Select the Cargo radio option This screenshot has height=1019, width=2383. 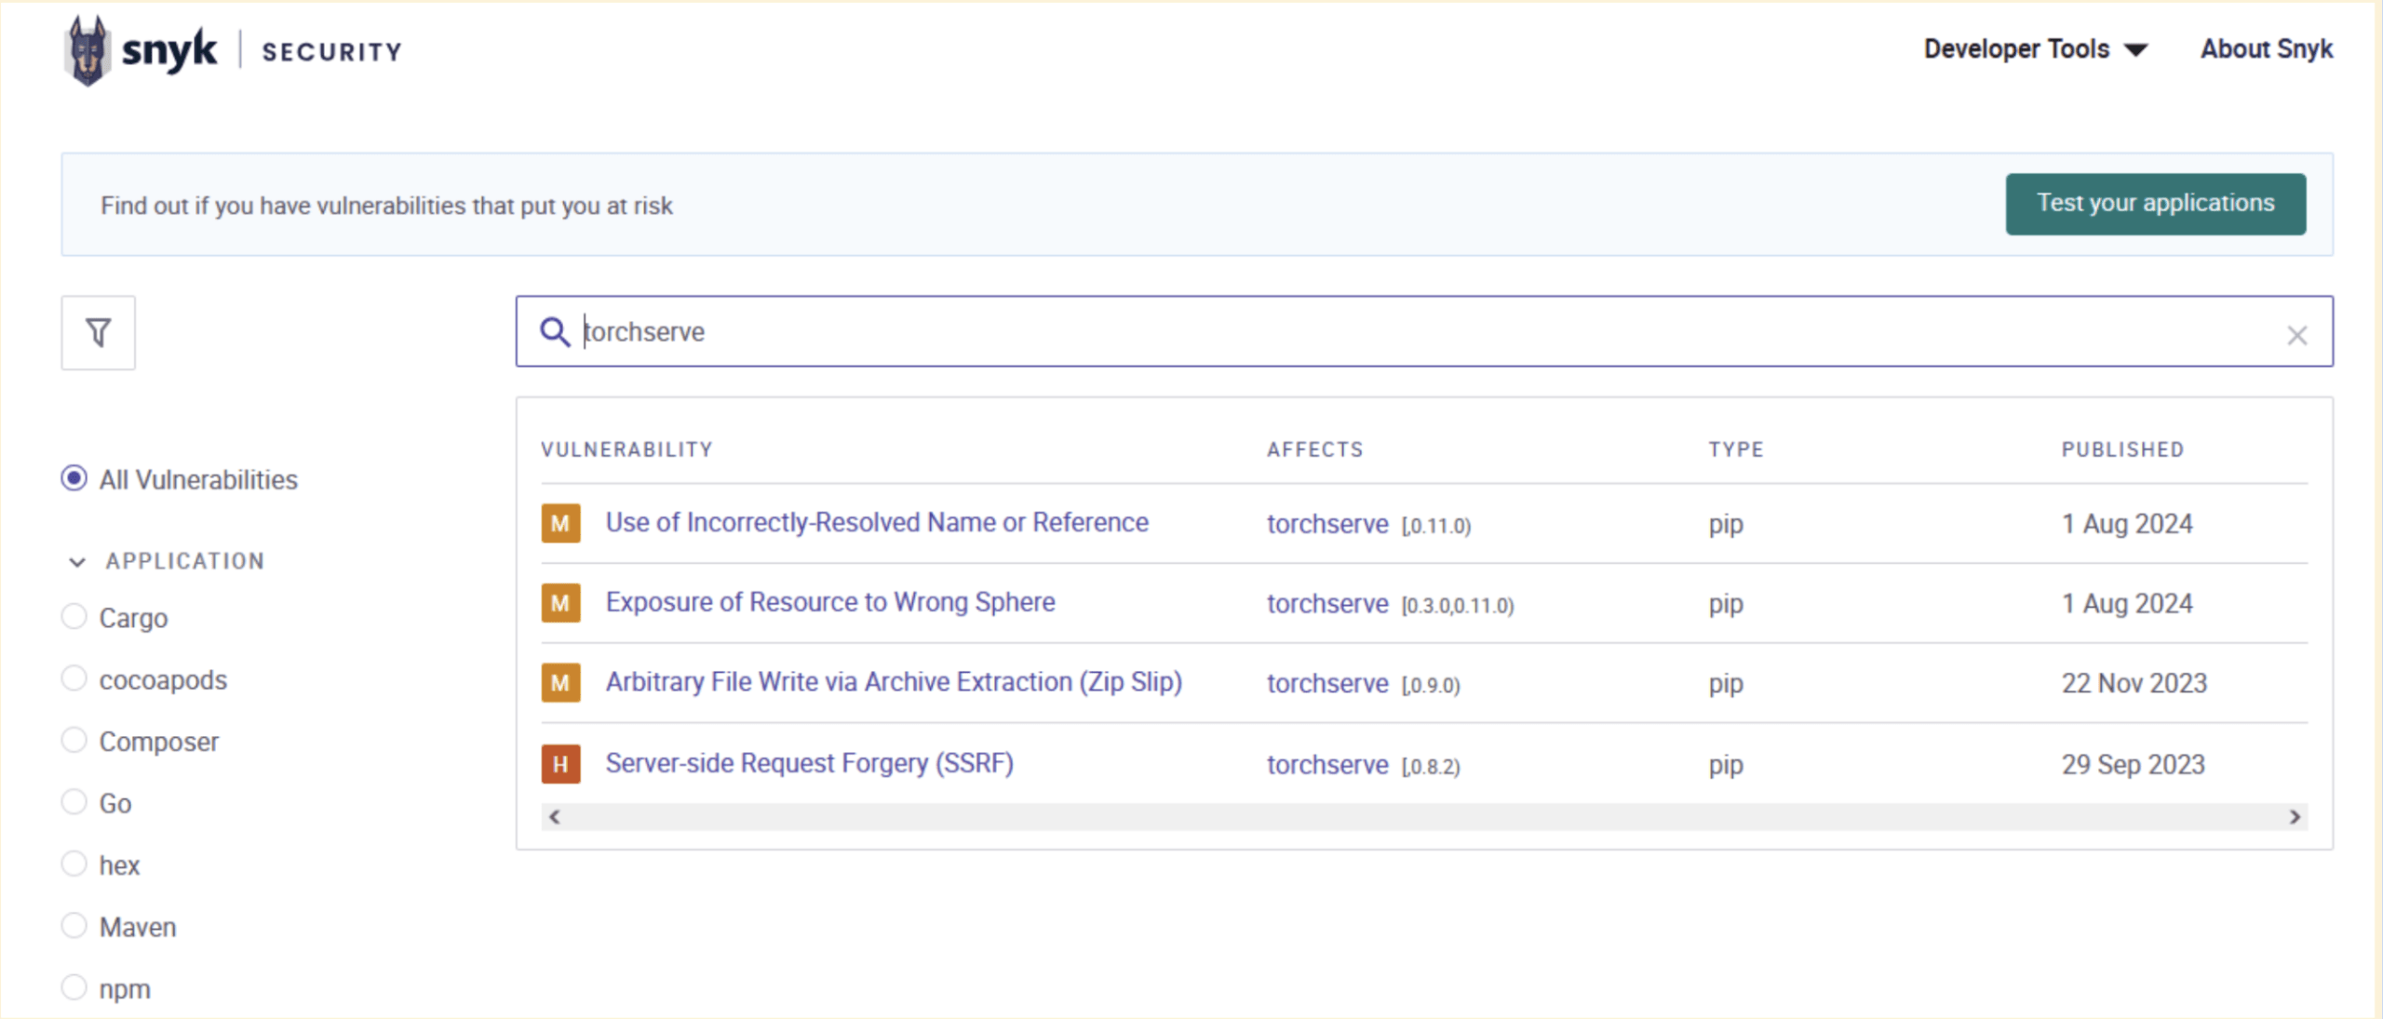74,616
